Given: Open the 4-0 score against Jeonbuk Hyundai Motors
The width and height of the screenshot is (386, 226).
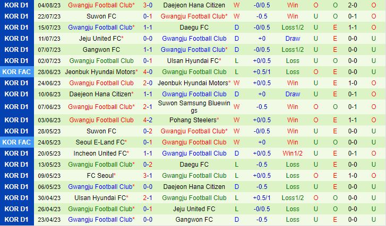Looking at the screenshot, I should click(148, 72).
